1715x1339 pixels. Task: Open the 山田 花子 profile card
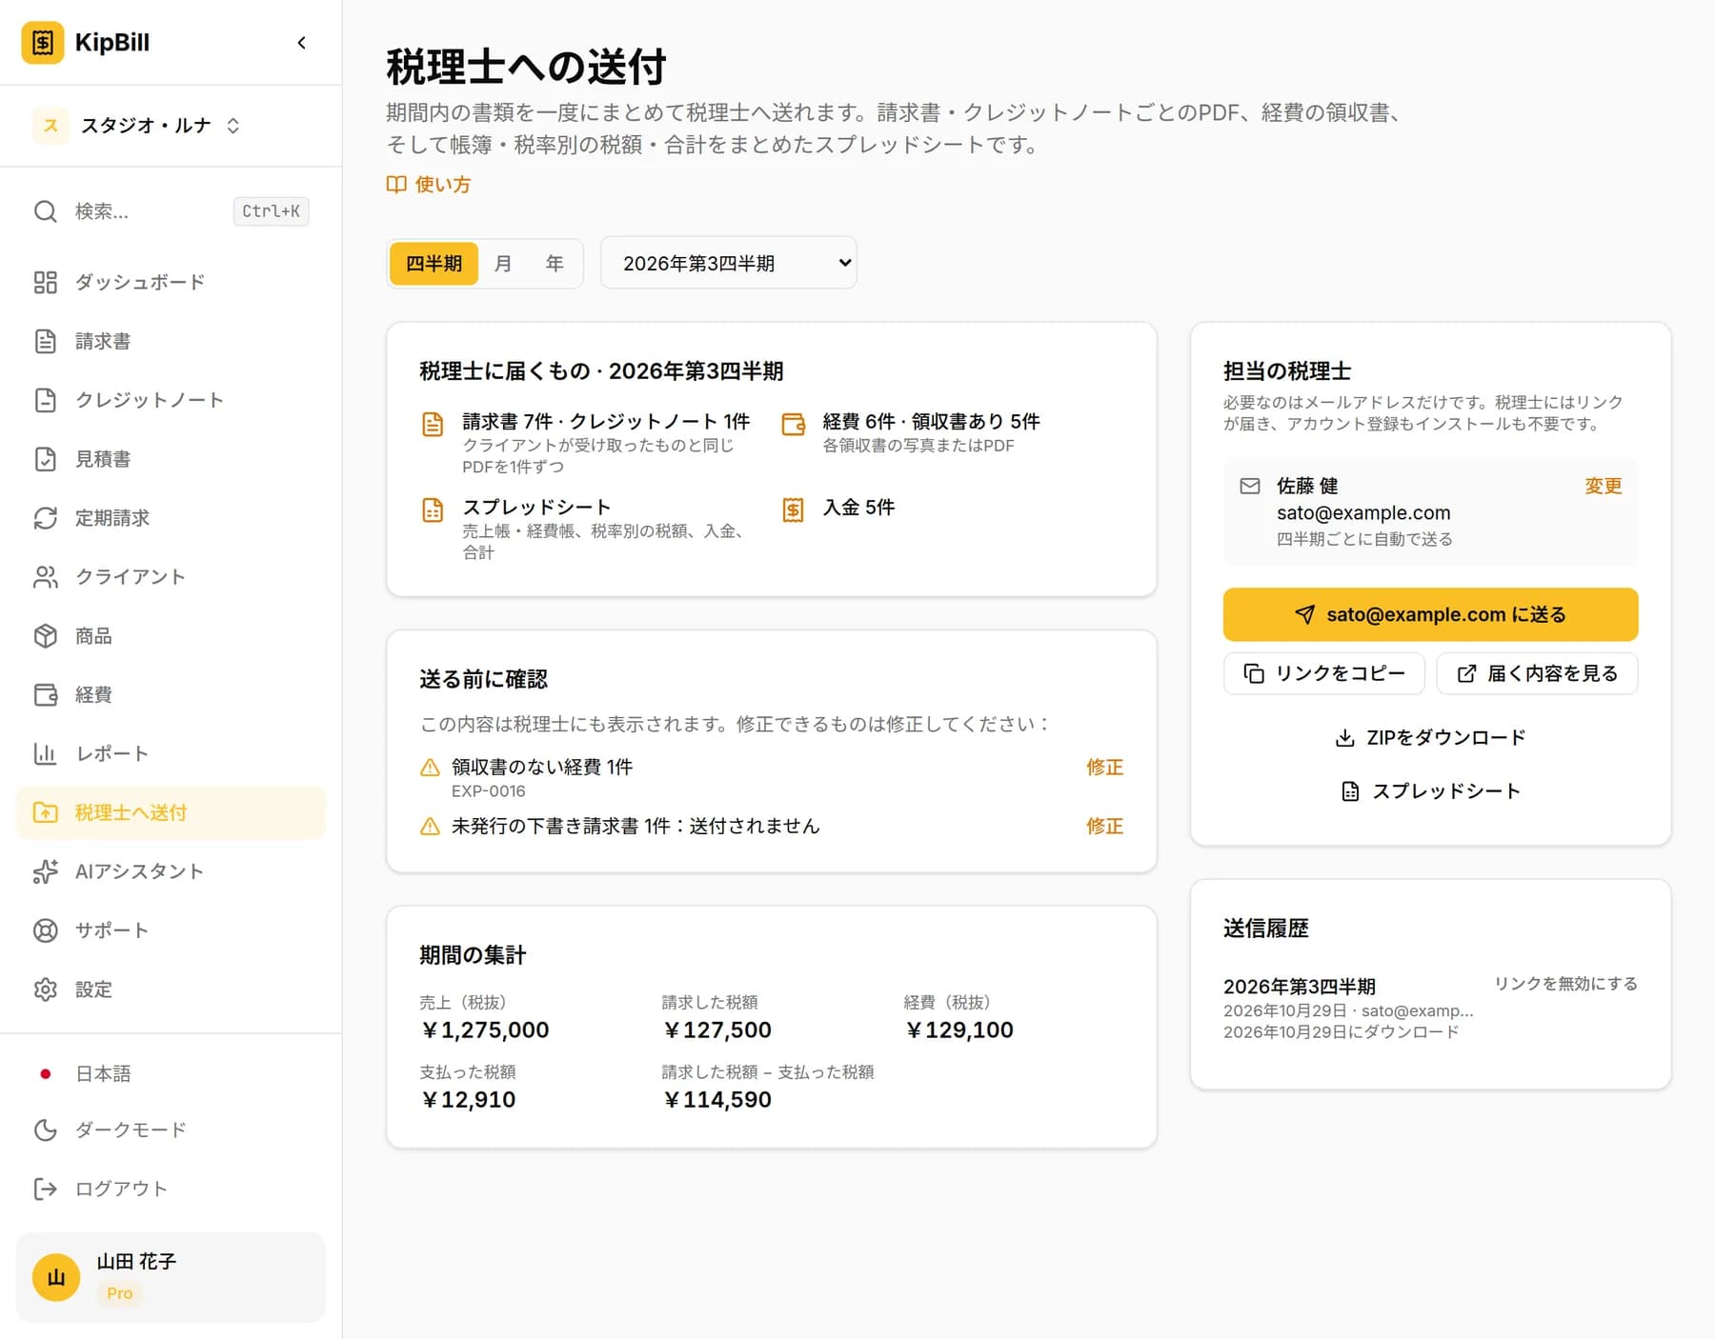pyautogui.click(x=171, y=1277)
